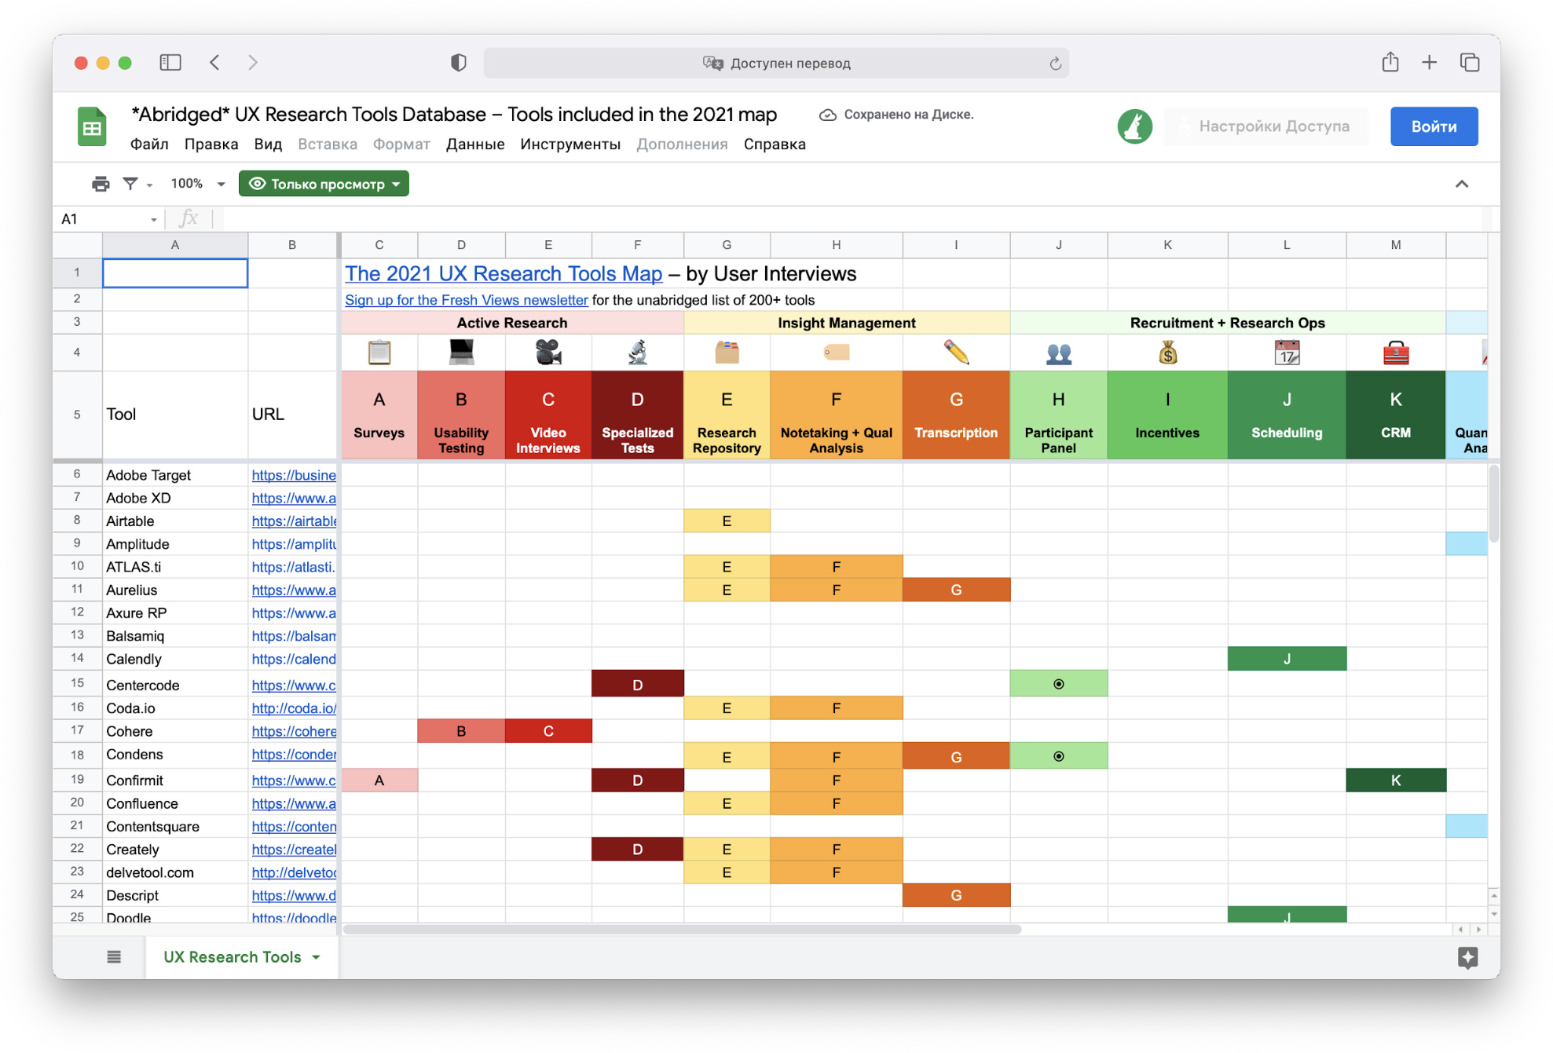Open the cell name box dropdown

(x=153, y=220)
